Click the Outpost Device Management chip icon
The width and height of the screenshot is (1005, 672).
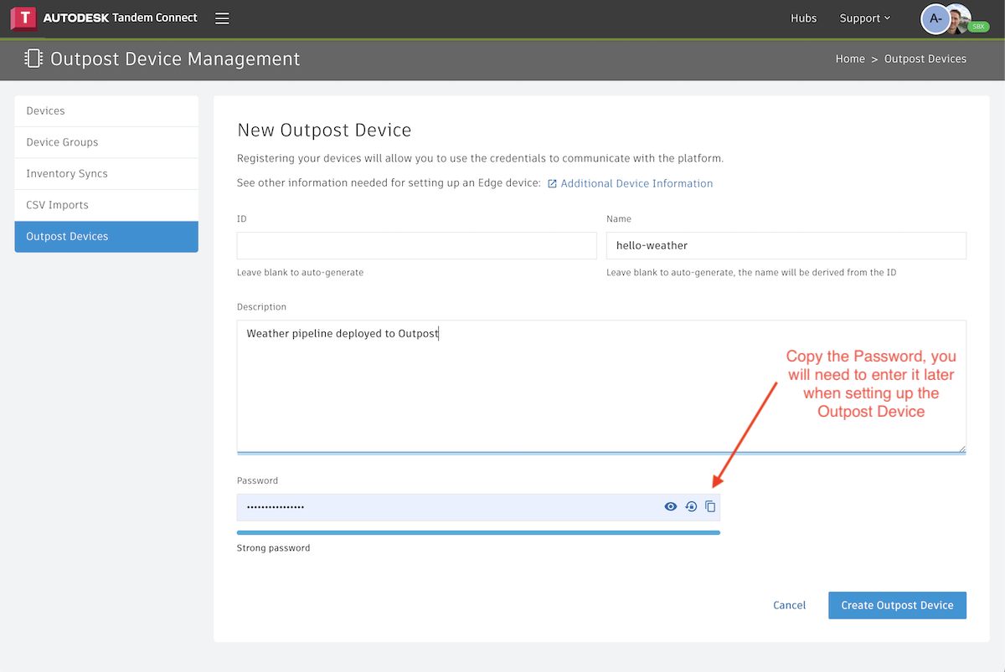point(33,59)
